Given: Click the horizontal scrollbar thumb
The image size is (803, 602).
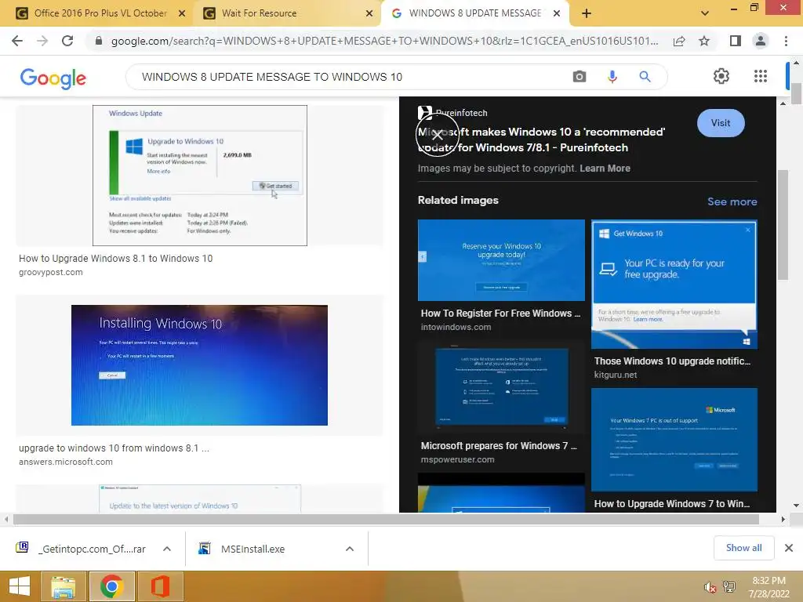Looking at the screenshot, I should tap(386, 519).
